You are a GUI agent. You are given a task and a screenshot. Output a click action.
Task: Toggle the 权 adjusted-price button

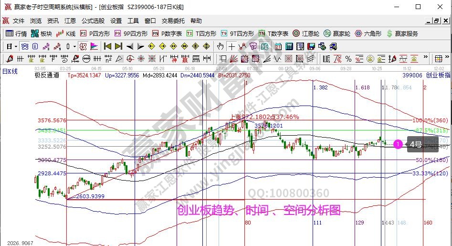click(83, 46)
